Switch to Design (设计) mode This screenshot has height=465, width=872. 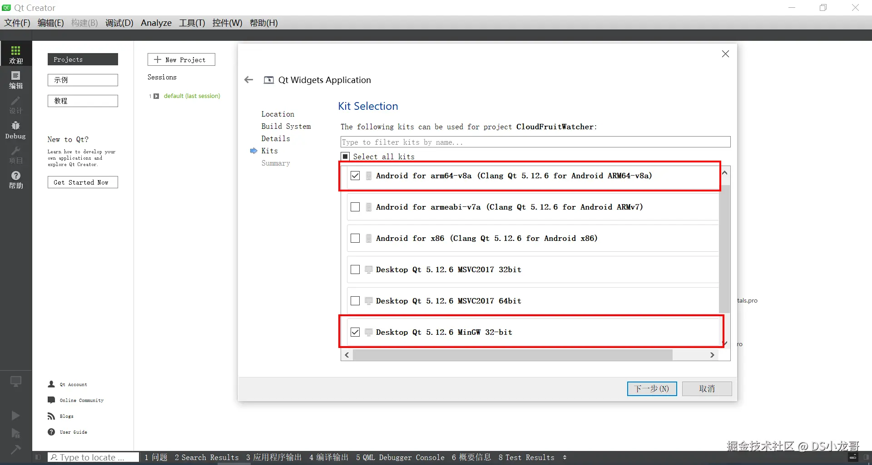coord(16,105)
